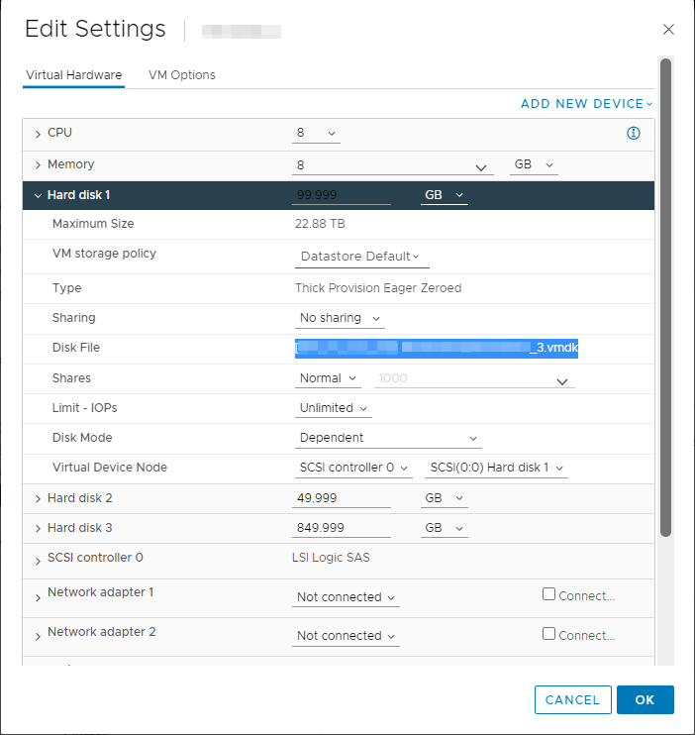Open the Sharing dropdown
Screen dimensions: 695x735
[x=340, y=318]
